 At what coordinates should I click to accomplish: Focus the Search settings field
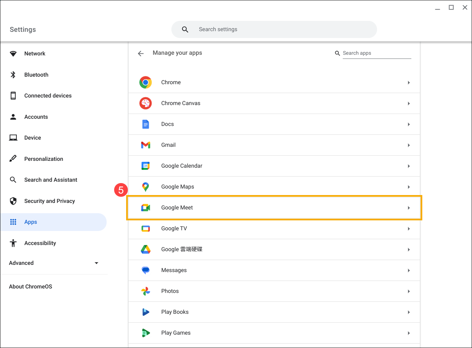pos(274,29)
